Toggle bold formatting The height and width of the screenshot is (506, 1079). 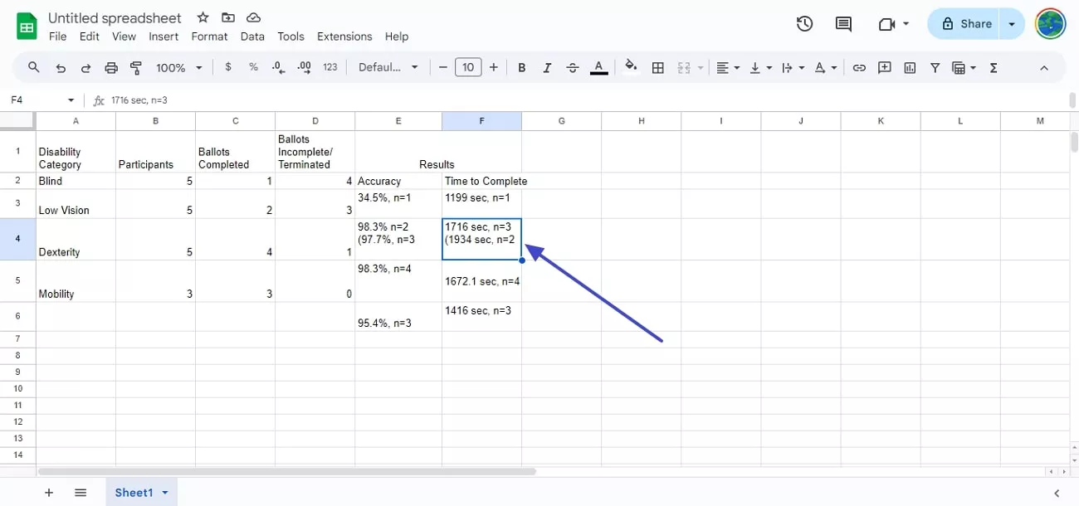pyautogui.click(x=521, y=67)
